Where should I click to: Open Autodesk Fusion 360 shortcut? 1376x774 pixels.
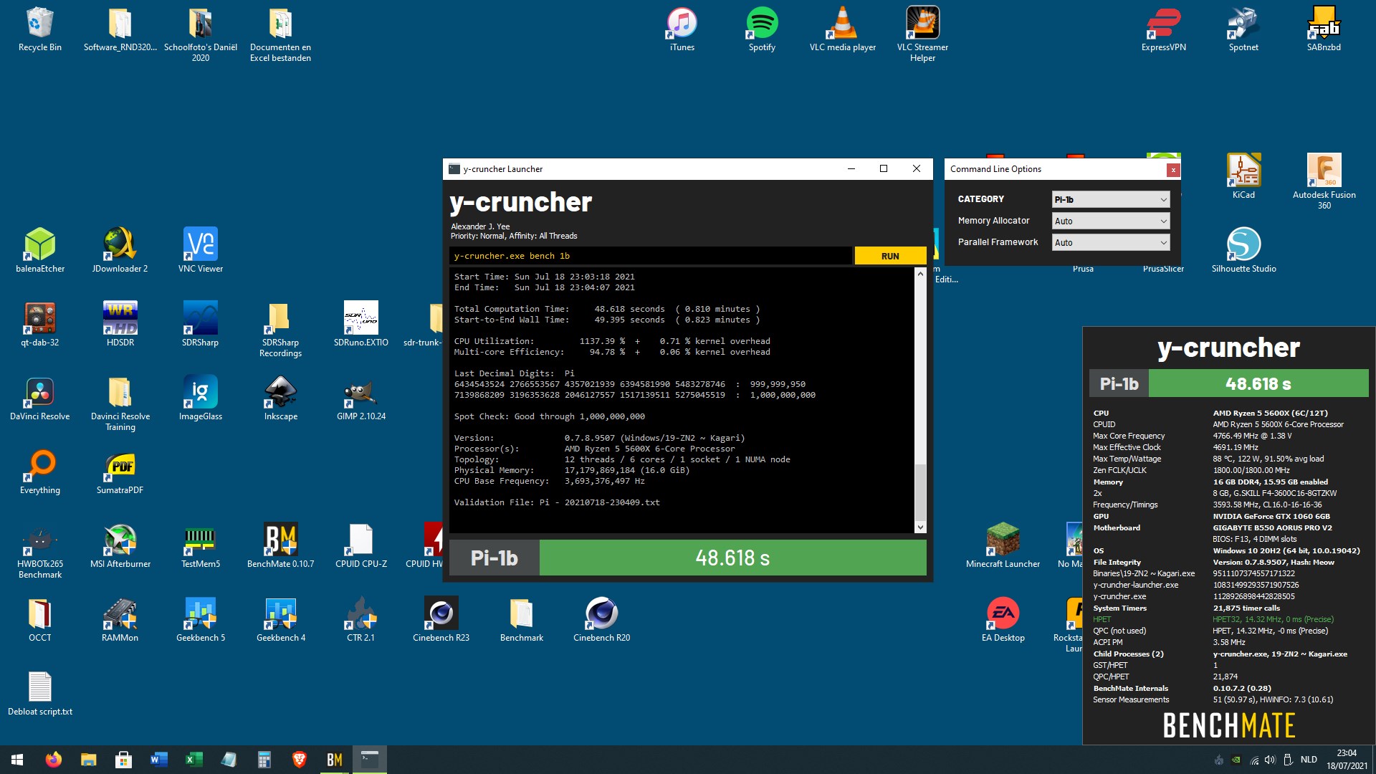pyautogui.click(x=1324, y=182)
